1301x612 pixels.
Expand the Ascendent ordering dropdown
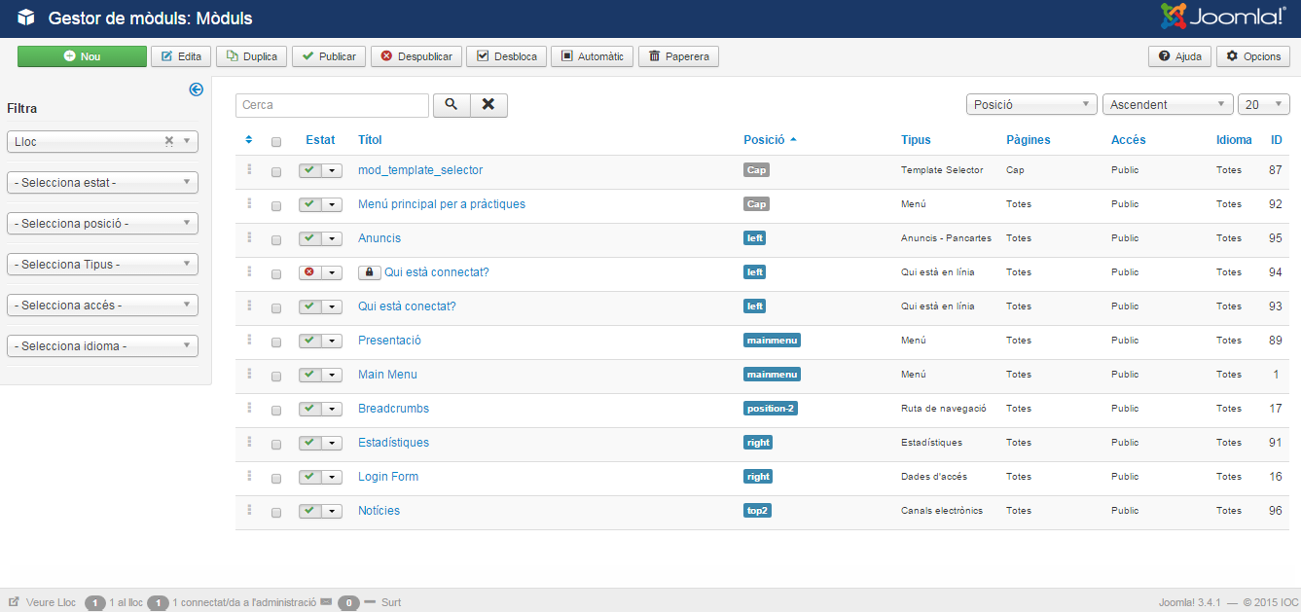pyautogui.click(x=1167, y=105)
